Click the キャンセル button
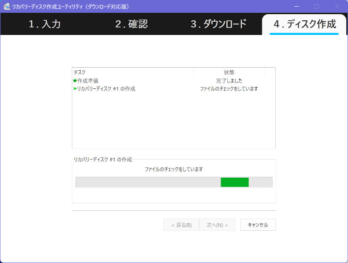The height and width of the screenshot is (263, 348). tap(258, 225)
